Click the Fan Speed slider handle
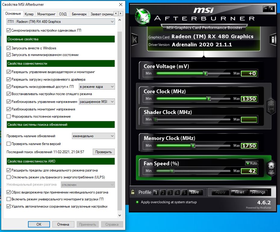The image size is (280, 232). [172, 171]
